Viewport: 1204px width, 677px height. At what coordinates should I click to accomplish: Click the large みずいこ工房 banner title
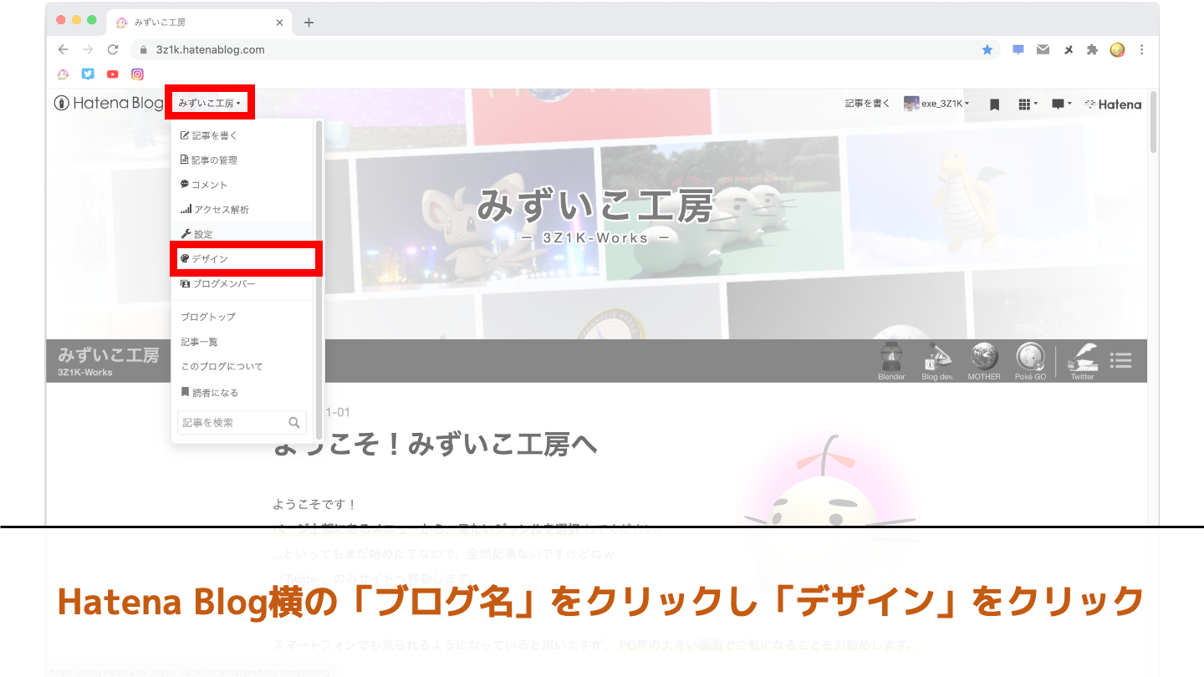click(595, 206)
